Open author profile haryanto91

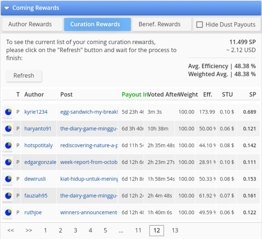[x=38, y=128]
